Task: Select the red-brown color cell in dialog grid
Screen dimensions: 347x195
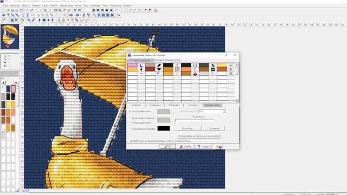Action: tap(150, 69)
